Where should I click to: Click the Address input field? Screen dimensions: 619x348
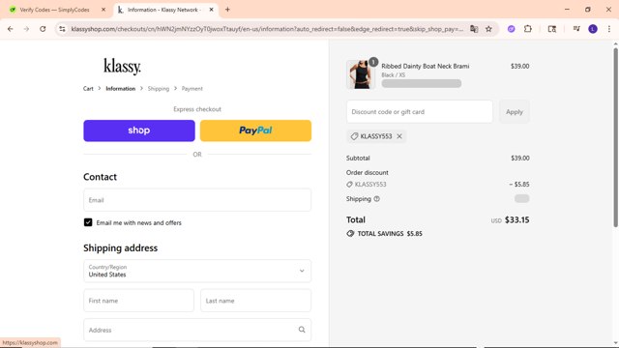tap(197, 330)
